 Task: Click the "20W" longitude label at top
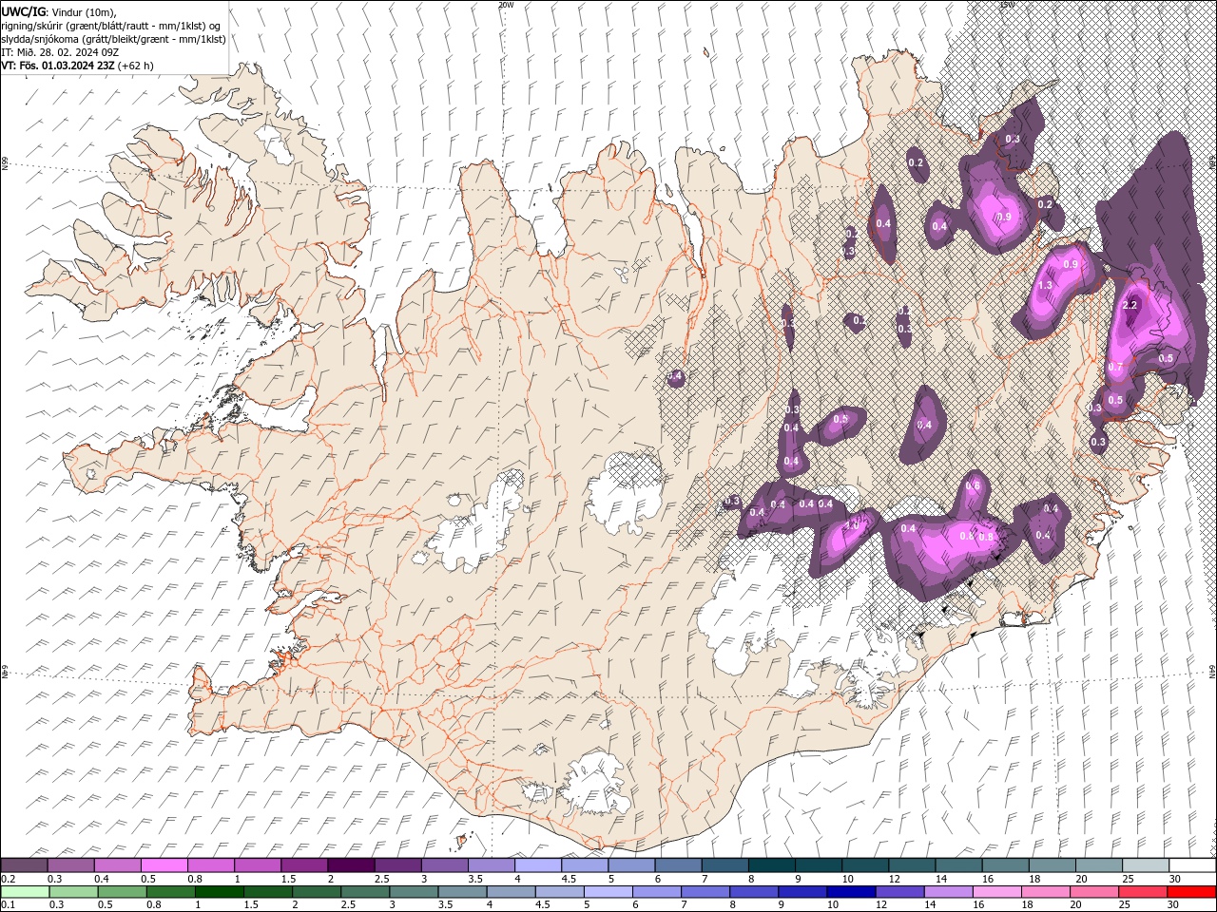point(505,5)
